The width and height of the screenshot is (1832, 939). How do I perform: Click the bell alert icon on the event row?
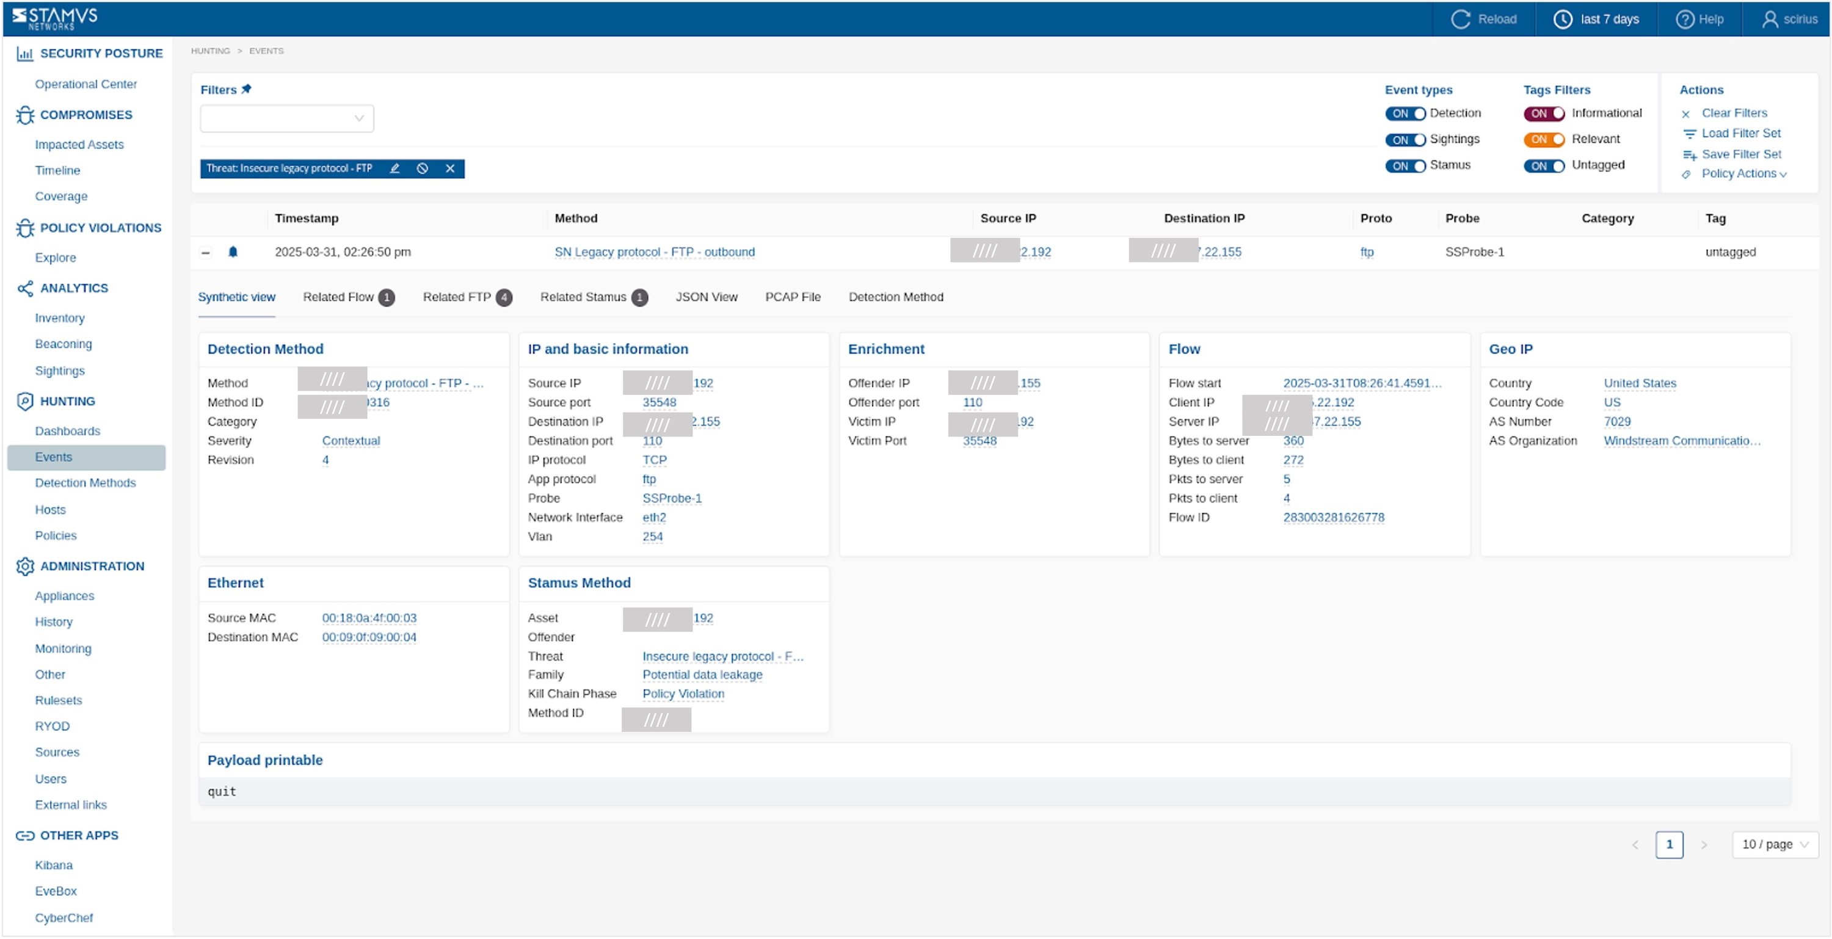pos(234,252)
